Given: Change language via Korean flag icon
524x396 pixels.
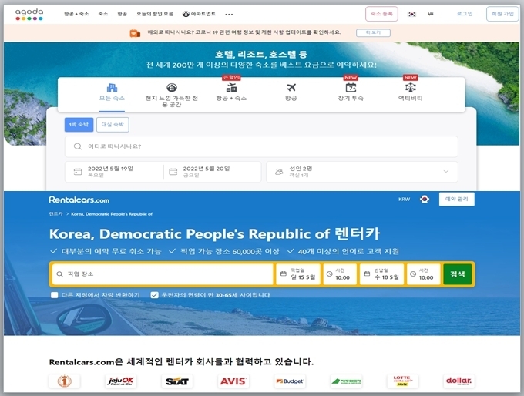Looking at the screenshot, I should (x=411, y=14).
